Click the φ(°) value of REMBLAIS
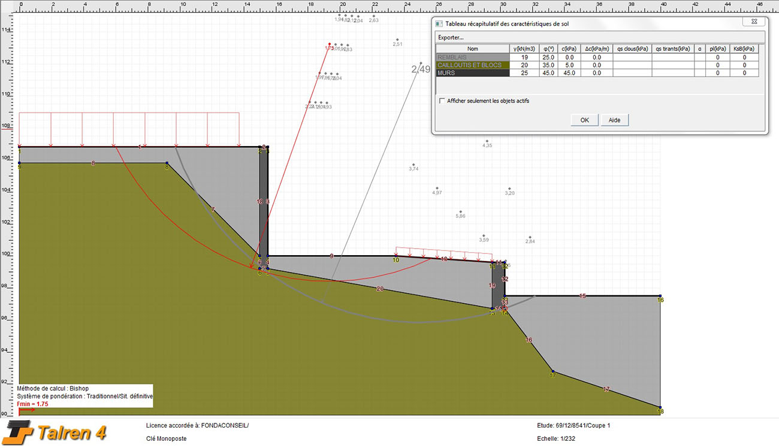The height and width of the screenshot is (448, 779). pyautogui.click(x=548, y=57)
